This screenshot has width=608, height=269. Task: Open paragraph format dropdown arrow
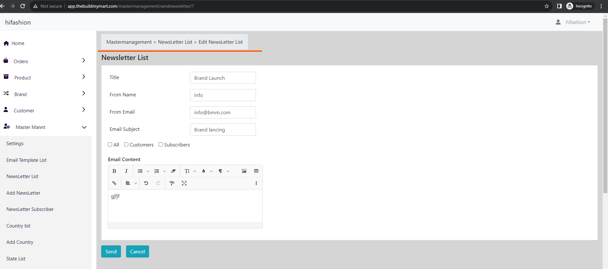(228, 171)
